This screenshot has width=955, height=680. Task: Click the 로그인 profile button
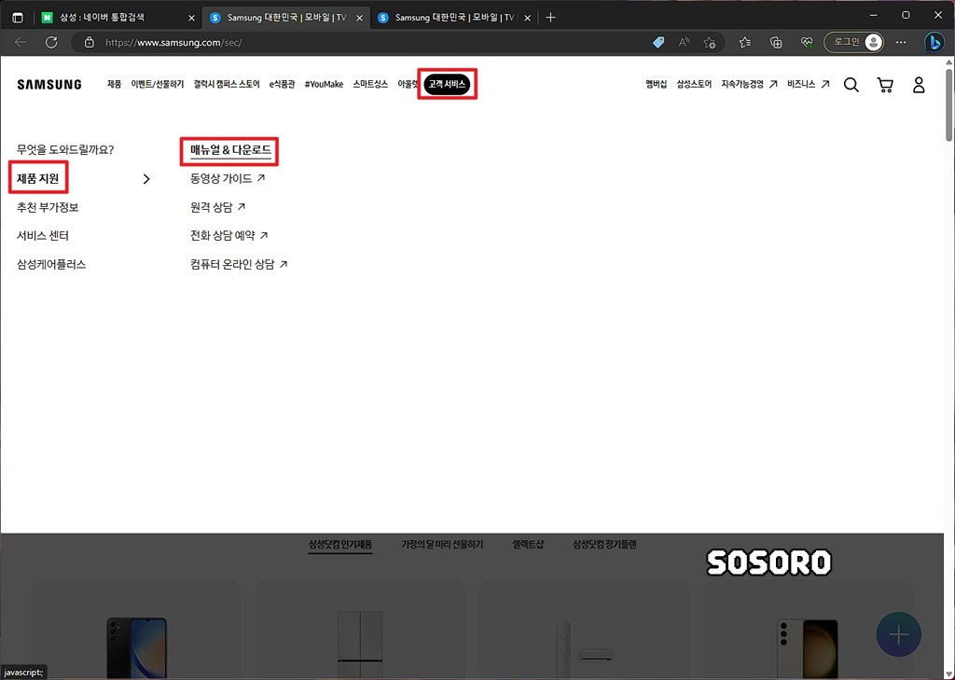click(854, 42)
